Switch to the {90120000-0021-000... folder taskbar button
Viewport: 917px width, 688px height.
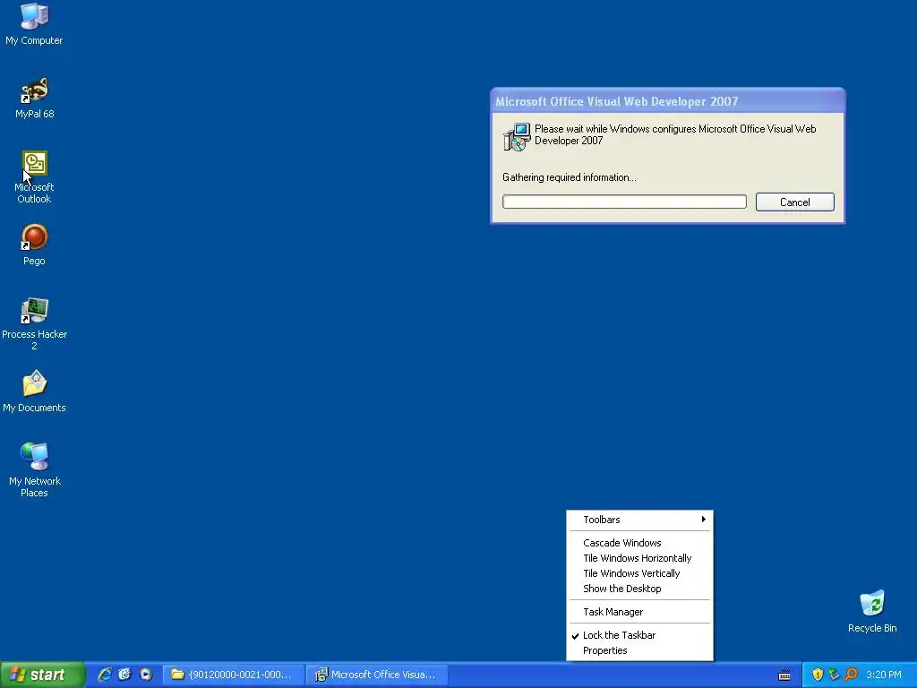click(x=234, y=675)
